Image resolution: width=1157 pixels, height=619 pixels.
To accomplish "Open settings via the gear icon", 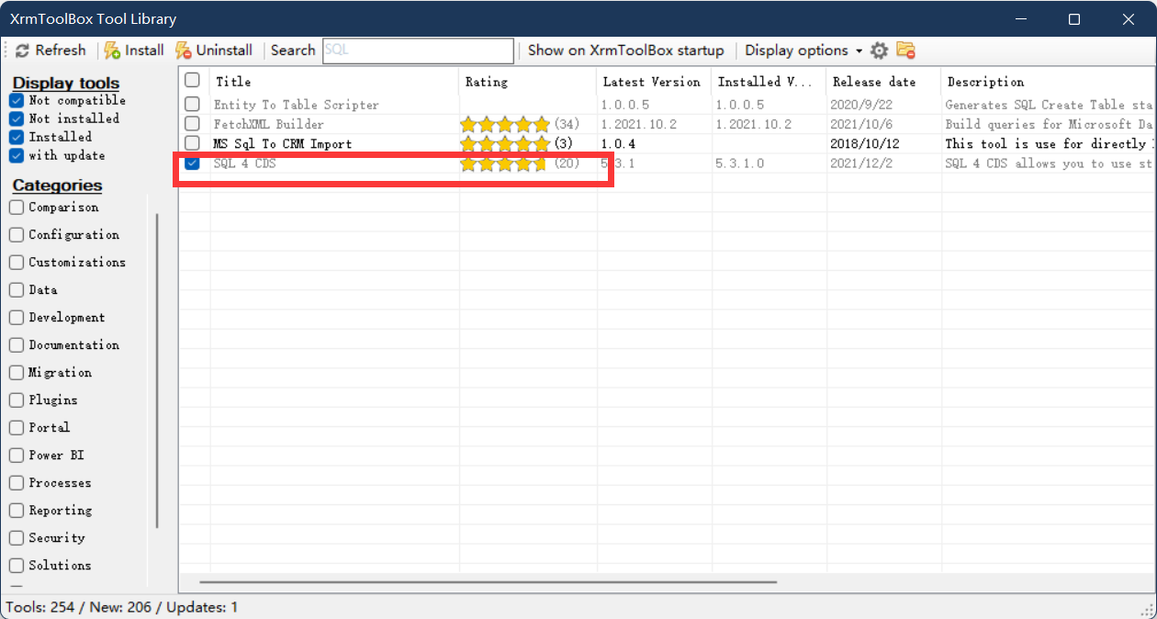I will pos(880,51).
